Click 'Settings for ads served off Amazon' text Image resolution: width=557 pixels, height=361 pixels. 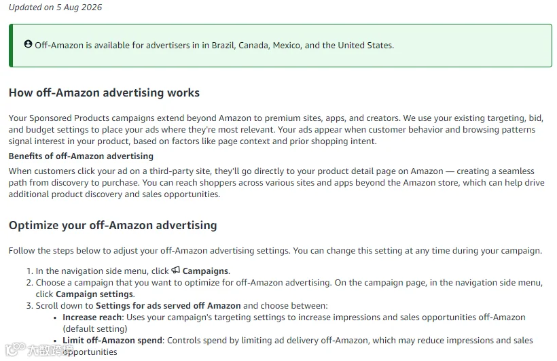click(x=168, y=306)
